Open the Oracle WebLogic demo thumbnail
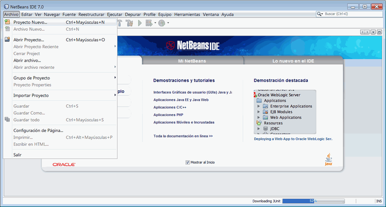386x207 pixels. [285, 112]
